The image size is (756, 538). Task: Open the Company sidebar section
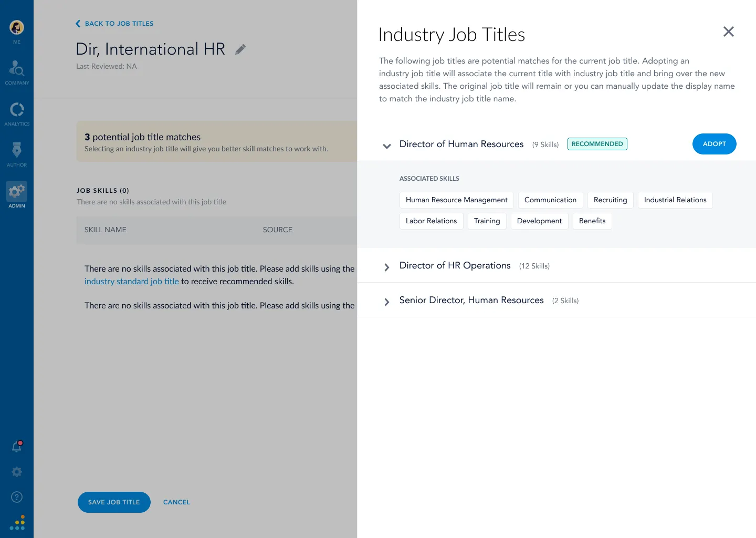pos(17,72)
